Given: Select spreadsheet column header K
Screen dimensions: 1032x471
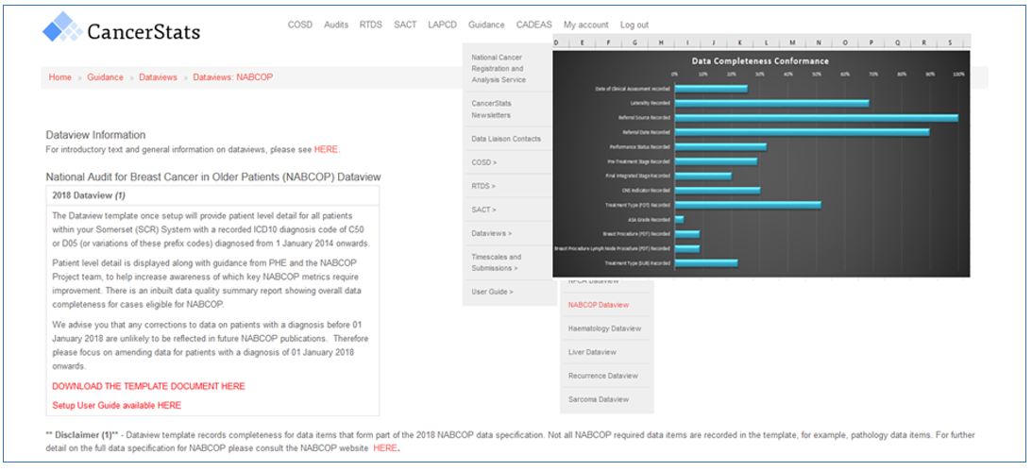Looking at the screenshot, I should [739, 42].
